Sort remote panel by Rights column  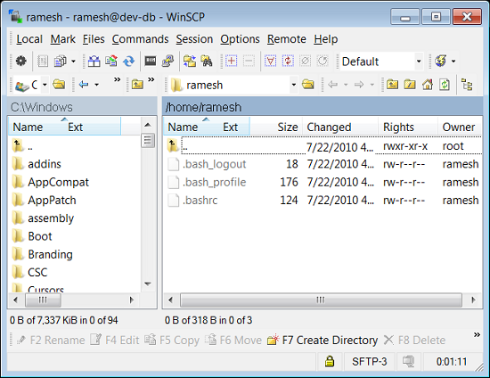point(408,127)
